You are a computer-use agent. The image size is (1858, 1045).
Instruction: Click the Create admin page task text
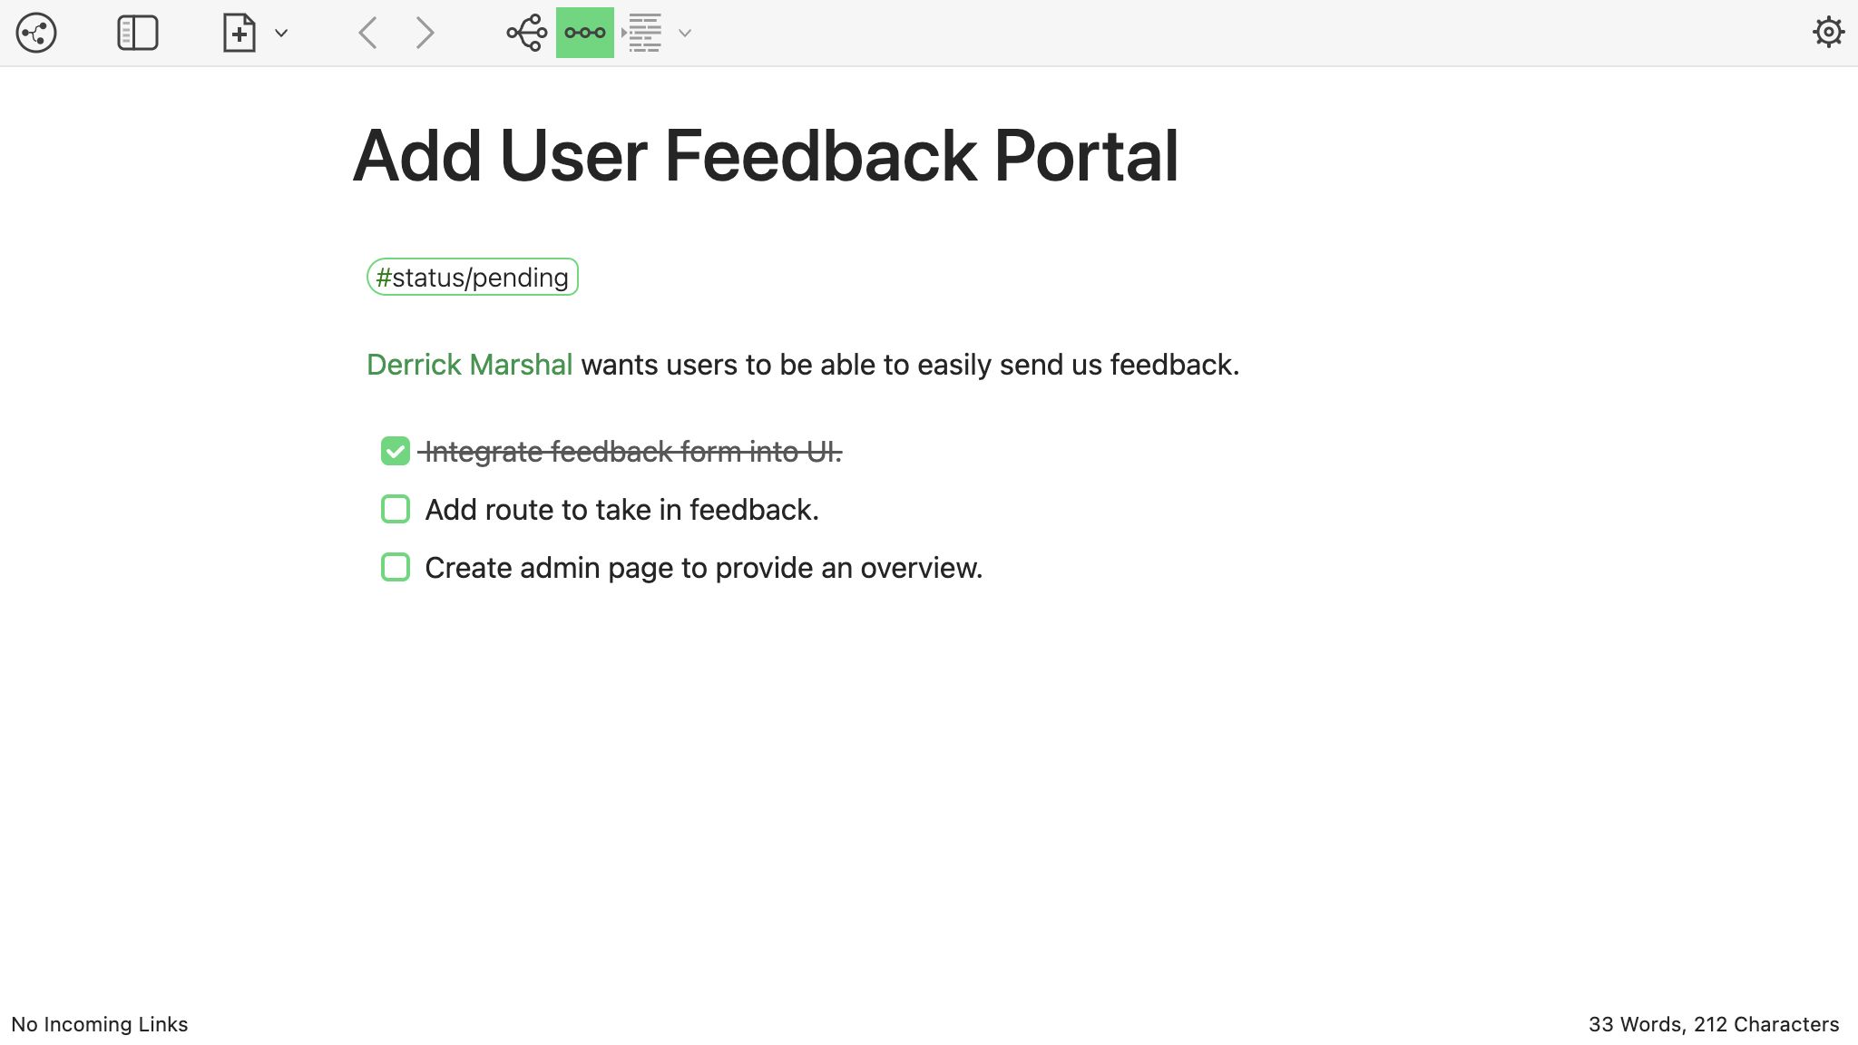click(x=703, y=568)
